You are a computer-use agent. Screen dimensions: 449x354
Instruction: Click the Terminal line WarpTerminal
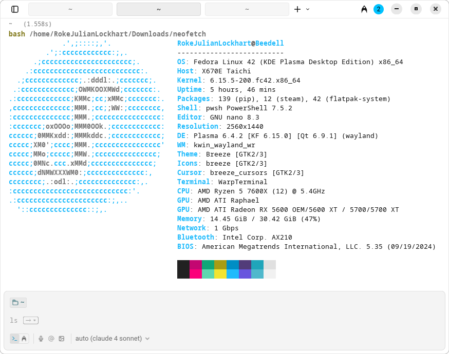222,182
